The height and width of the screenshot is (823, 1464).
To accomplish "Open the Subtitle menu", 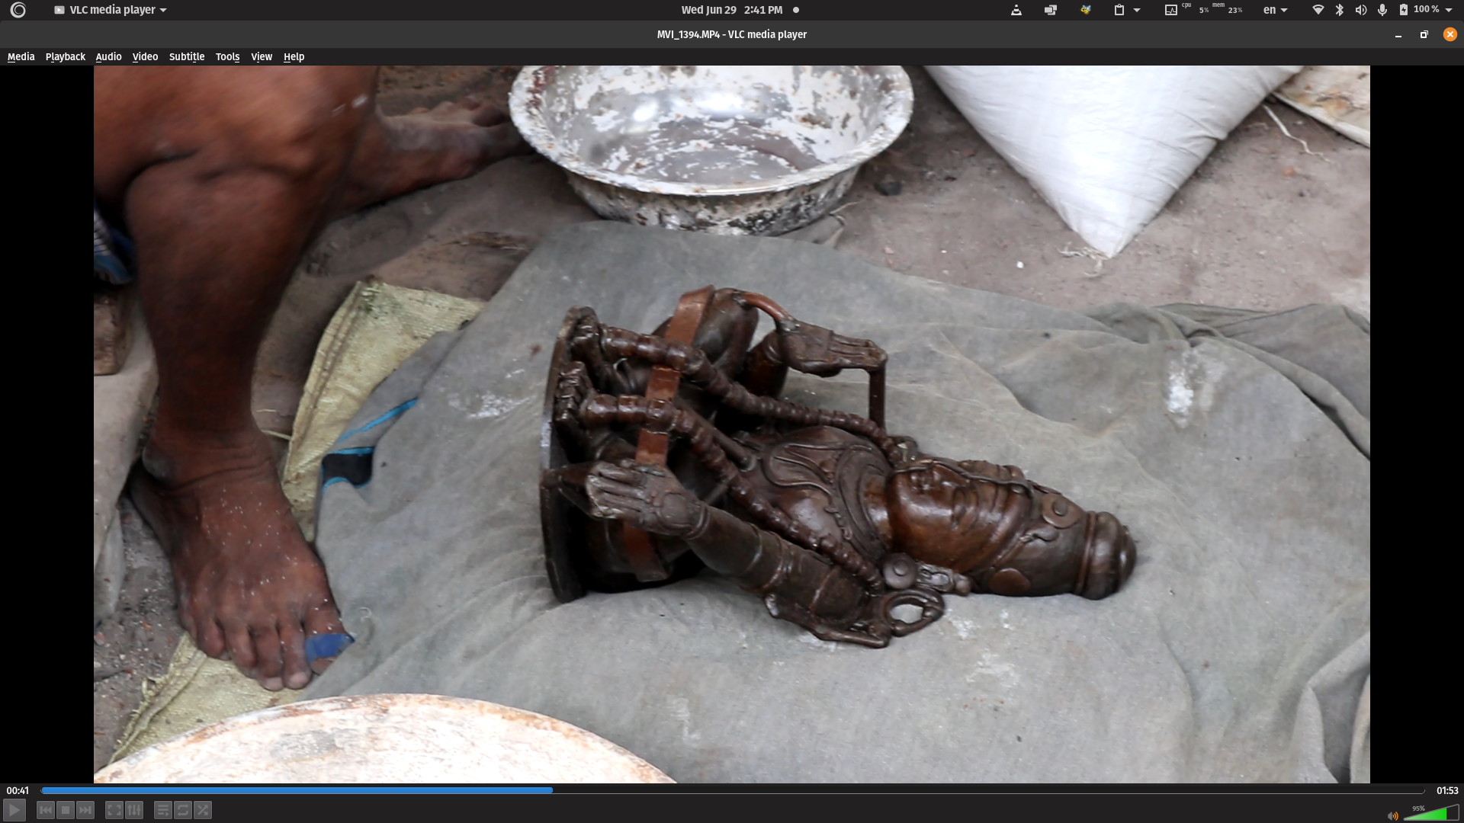I will pyautogui.click(x=186, y=56).
